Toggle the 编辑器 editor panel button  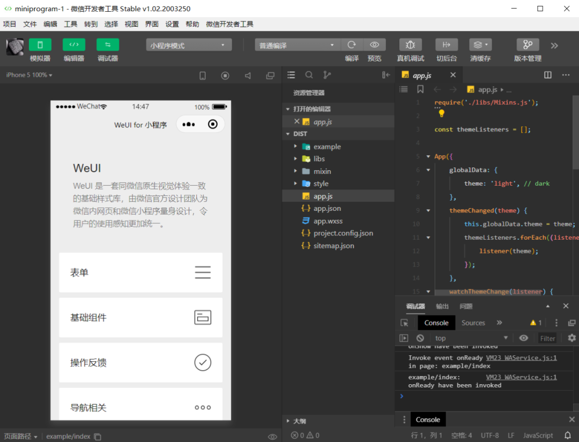[x=74, y=45]
